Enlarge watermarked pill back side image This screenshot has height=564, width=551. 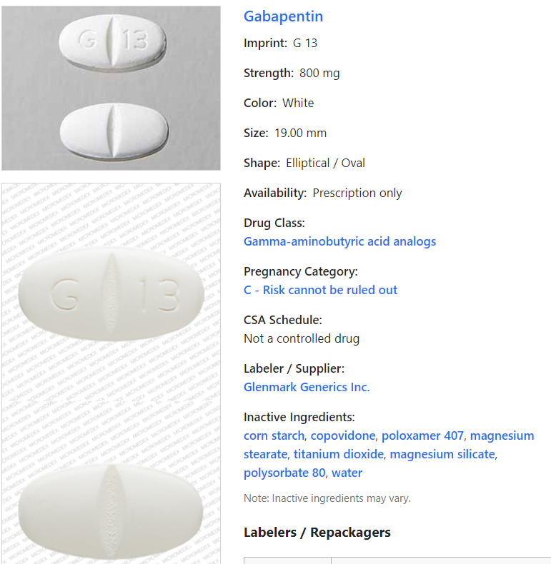pyautogui.click(x=110, y=510)
